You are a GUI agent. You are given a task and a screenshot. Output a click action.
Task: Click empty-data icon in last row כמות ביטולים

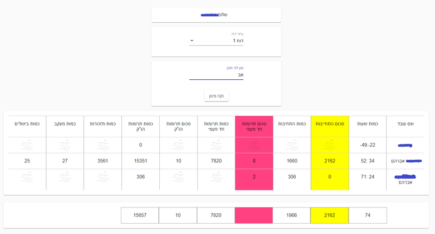click(25, 177)
